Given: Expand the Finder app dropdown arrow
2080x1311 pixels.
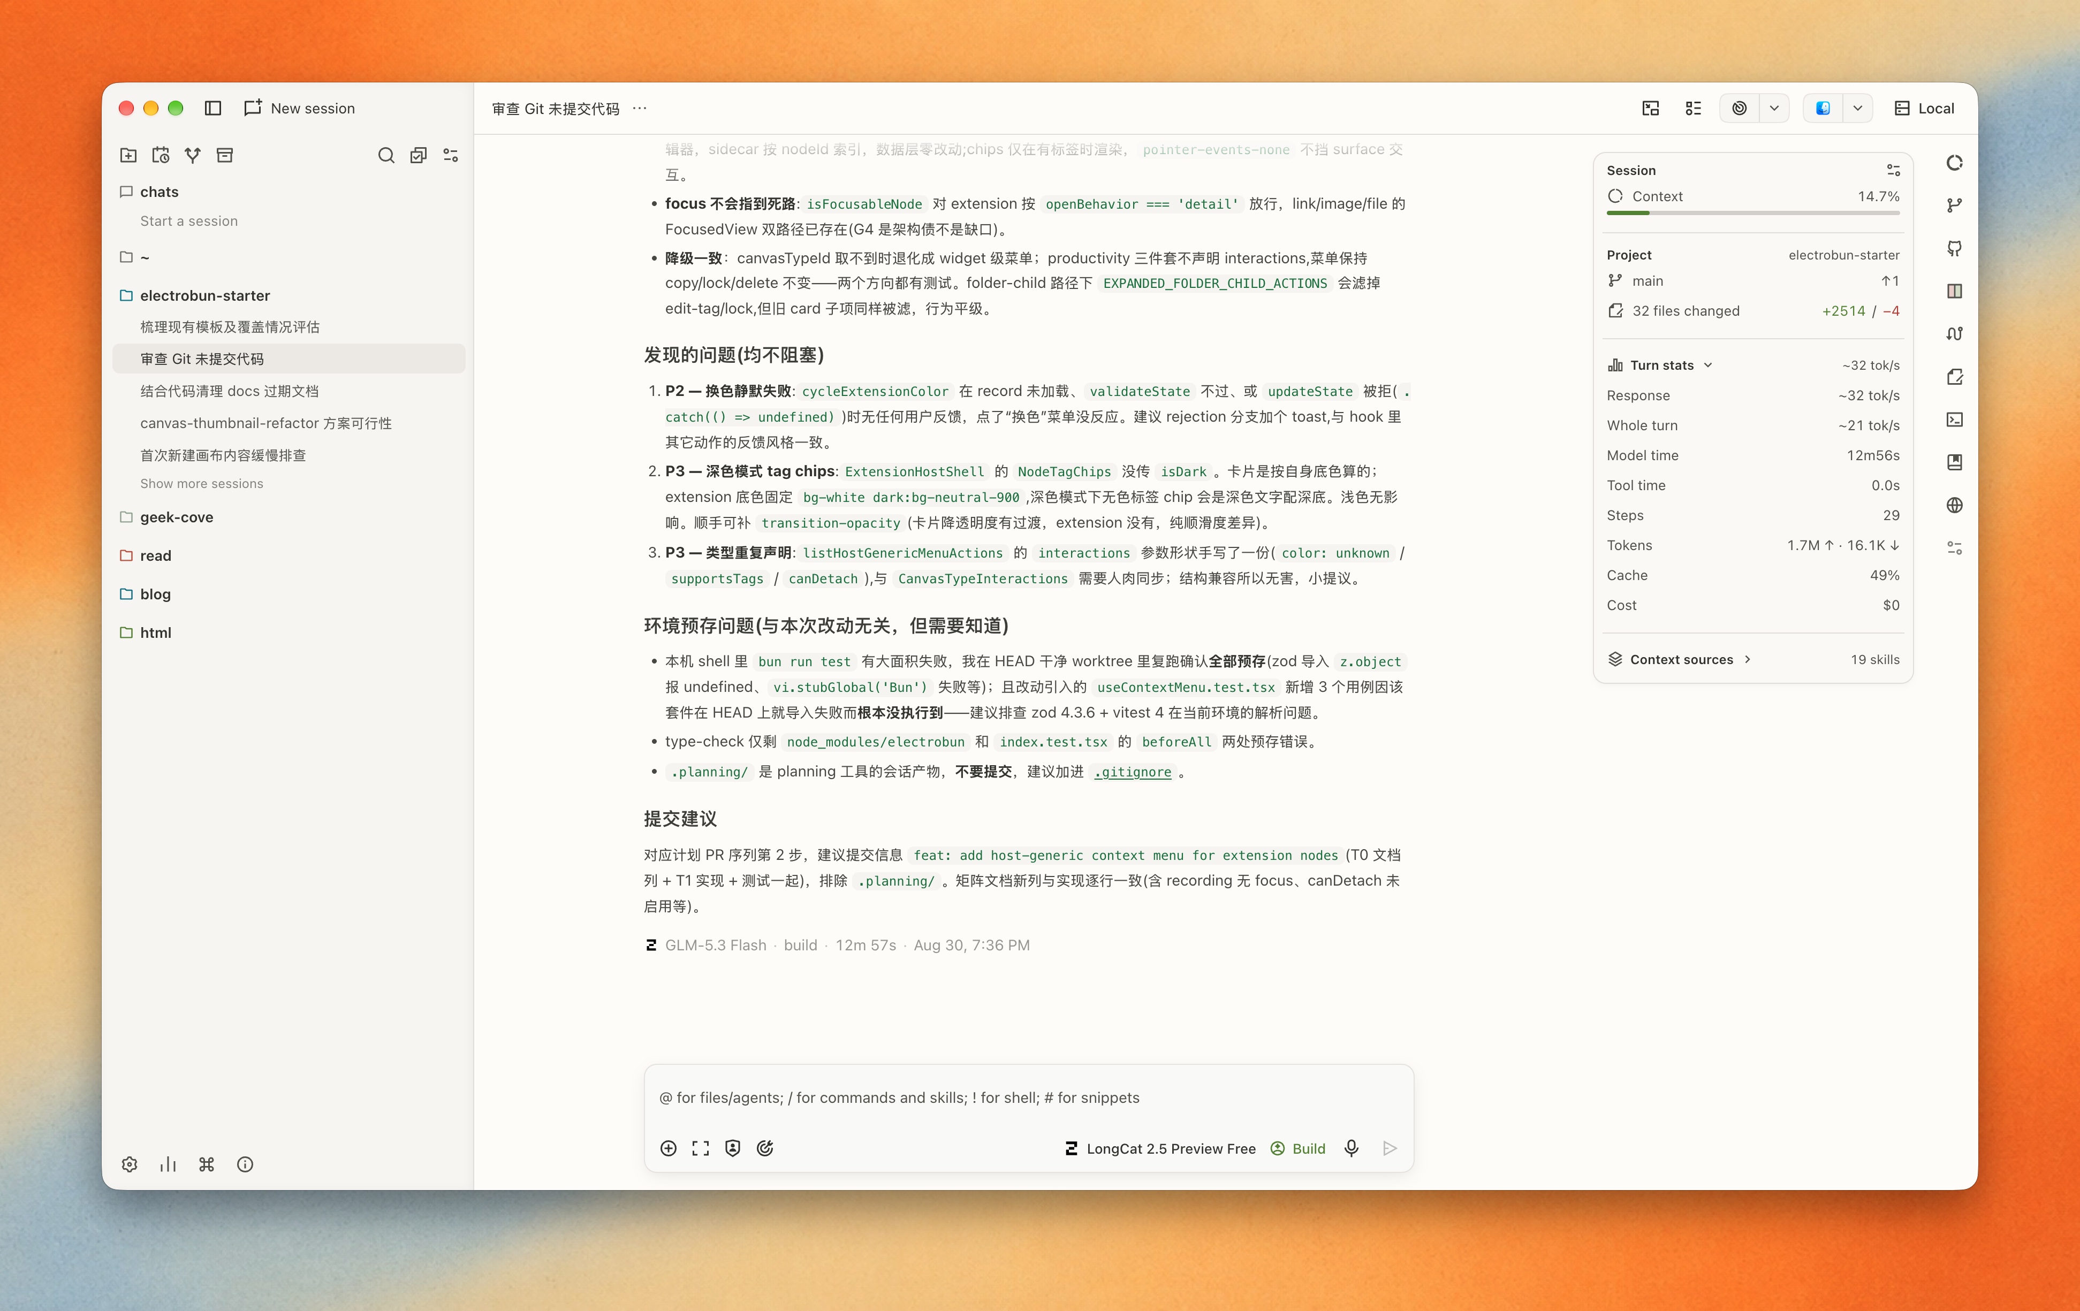Looking at the screenshot, I should 1857,108.
